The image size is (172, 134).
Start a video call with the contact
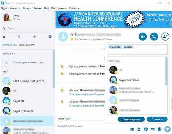pyautogui.click(x=143, y=37)
